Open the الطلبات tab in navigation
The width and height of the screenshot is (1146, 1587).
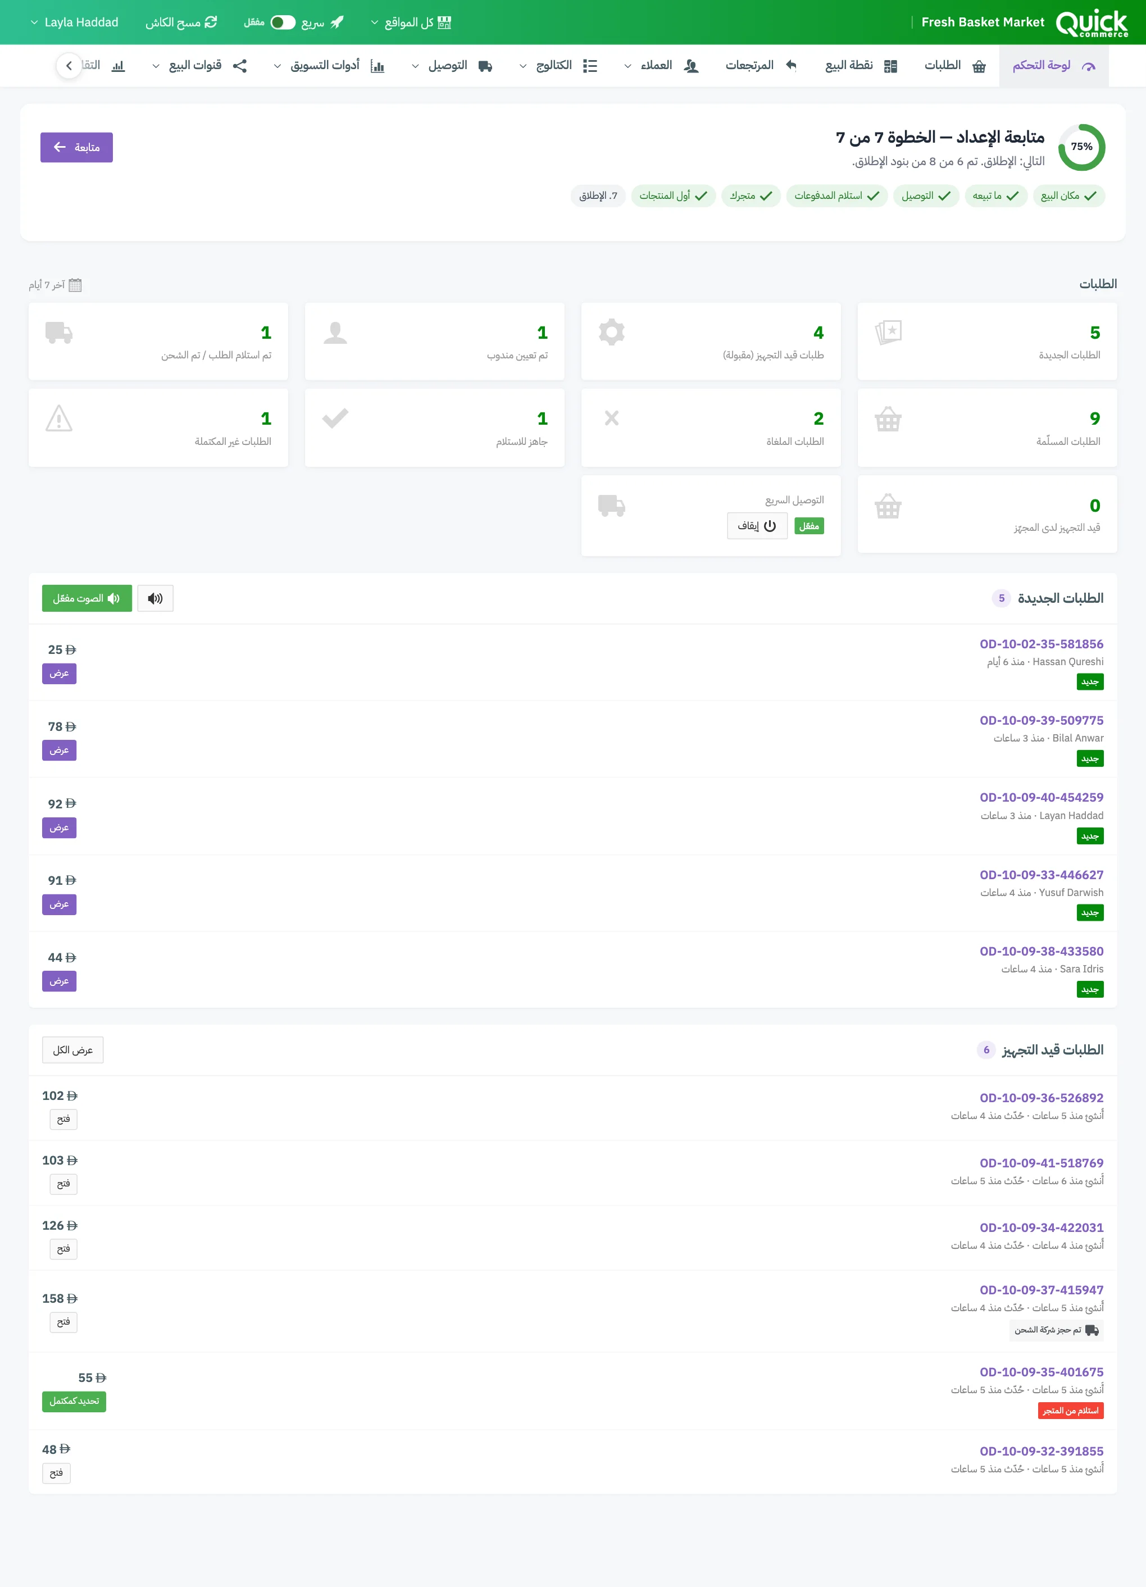coord(955,66)
